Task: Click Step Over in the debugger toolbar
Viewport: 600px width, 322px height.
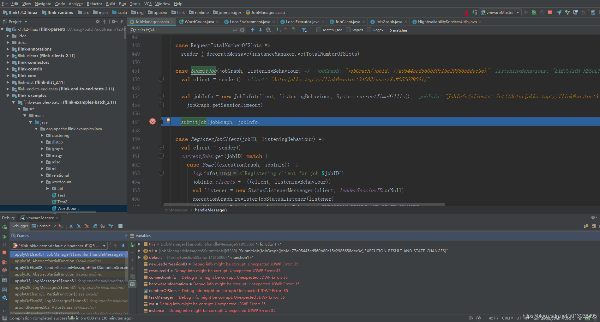Action: tap(71, 226)
